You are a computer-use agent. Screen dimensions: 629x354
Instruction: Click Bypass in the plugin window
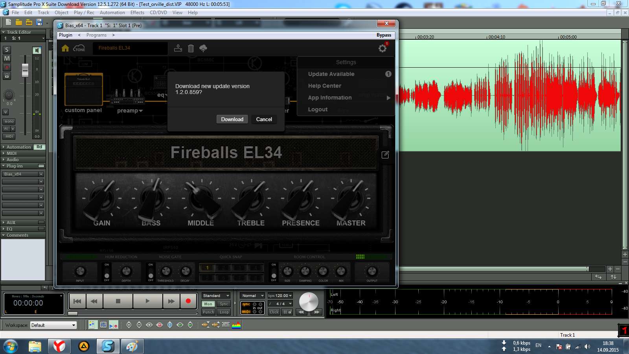pos(384,35)
